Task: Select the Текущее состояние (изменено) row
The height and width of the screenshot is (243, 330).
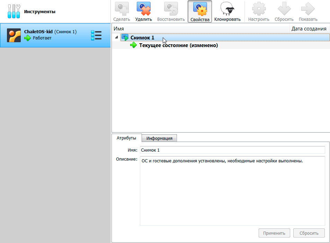Action: (221, 45)
